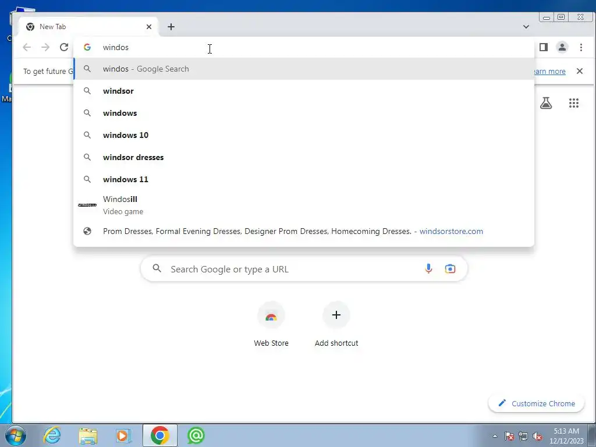Click the Action Center flag tray icon
This screenshot has height=447, width=596.
[x=509, y=436]
